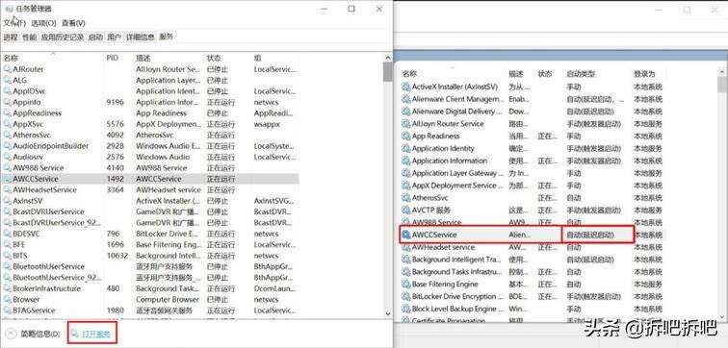Click the Task Manager title bar icon
This screenshot has width=728, height=348.
pos(10,9)
